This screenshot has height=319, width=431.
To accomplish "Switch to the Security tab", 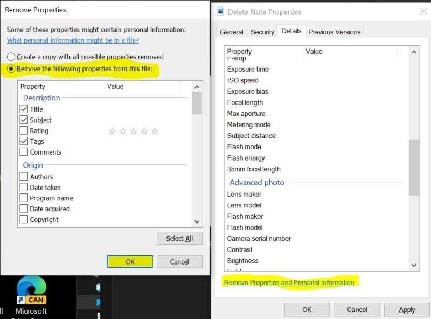I will coord(262,32).
